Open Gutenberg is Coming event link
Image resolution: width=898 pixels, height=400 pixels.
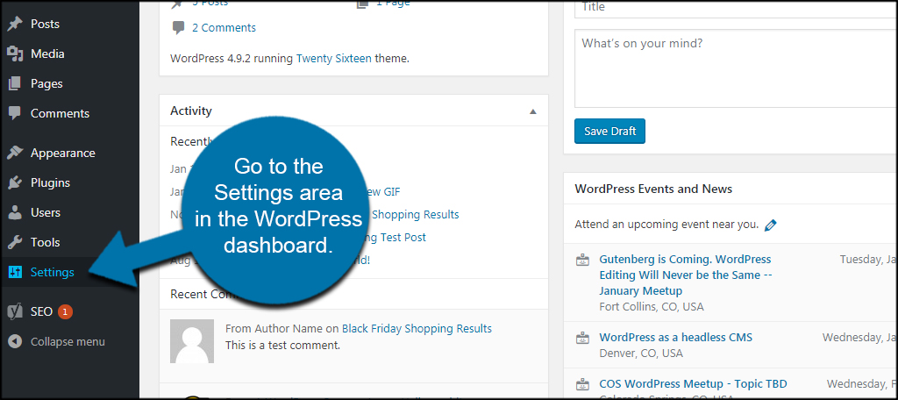(x=686, y=275)
